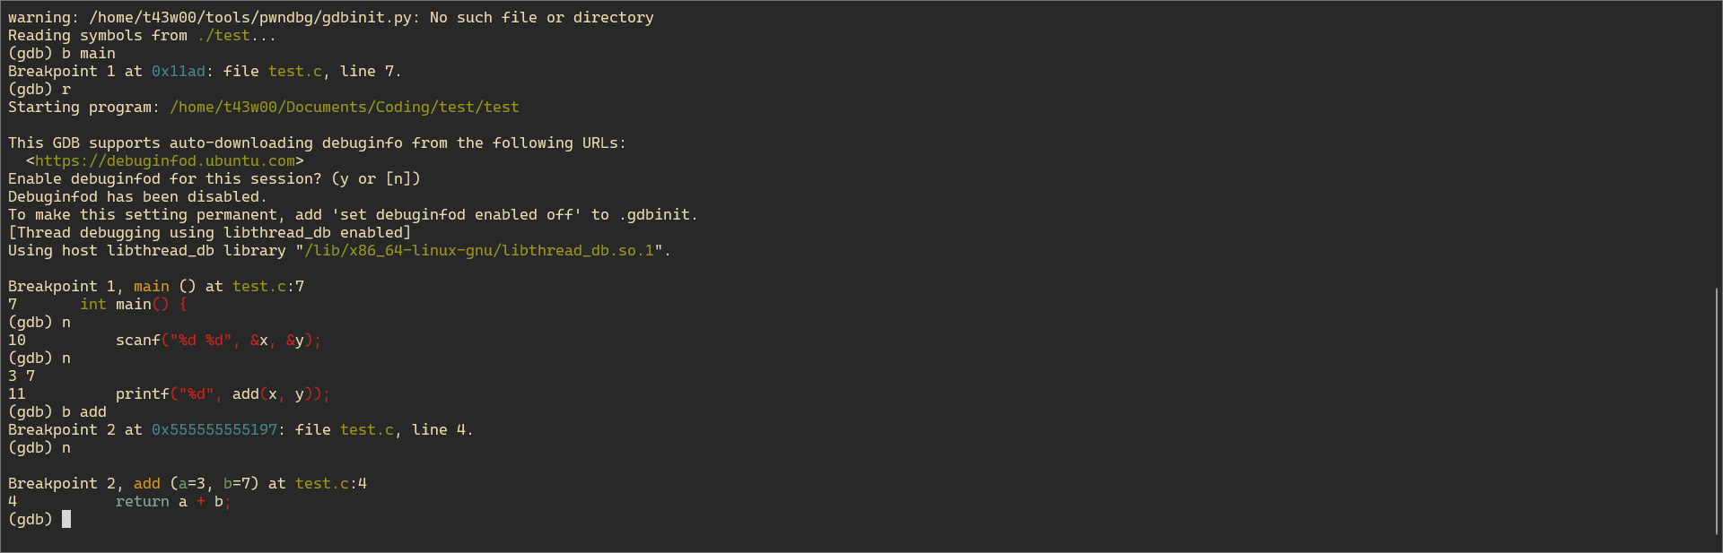Click the 0x11ad address in Breakpoint 1 line
Viewport: 1723px width, 553px height.
click(179, 72)
